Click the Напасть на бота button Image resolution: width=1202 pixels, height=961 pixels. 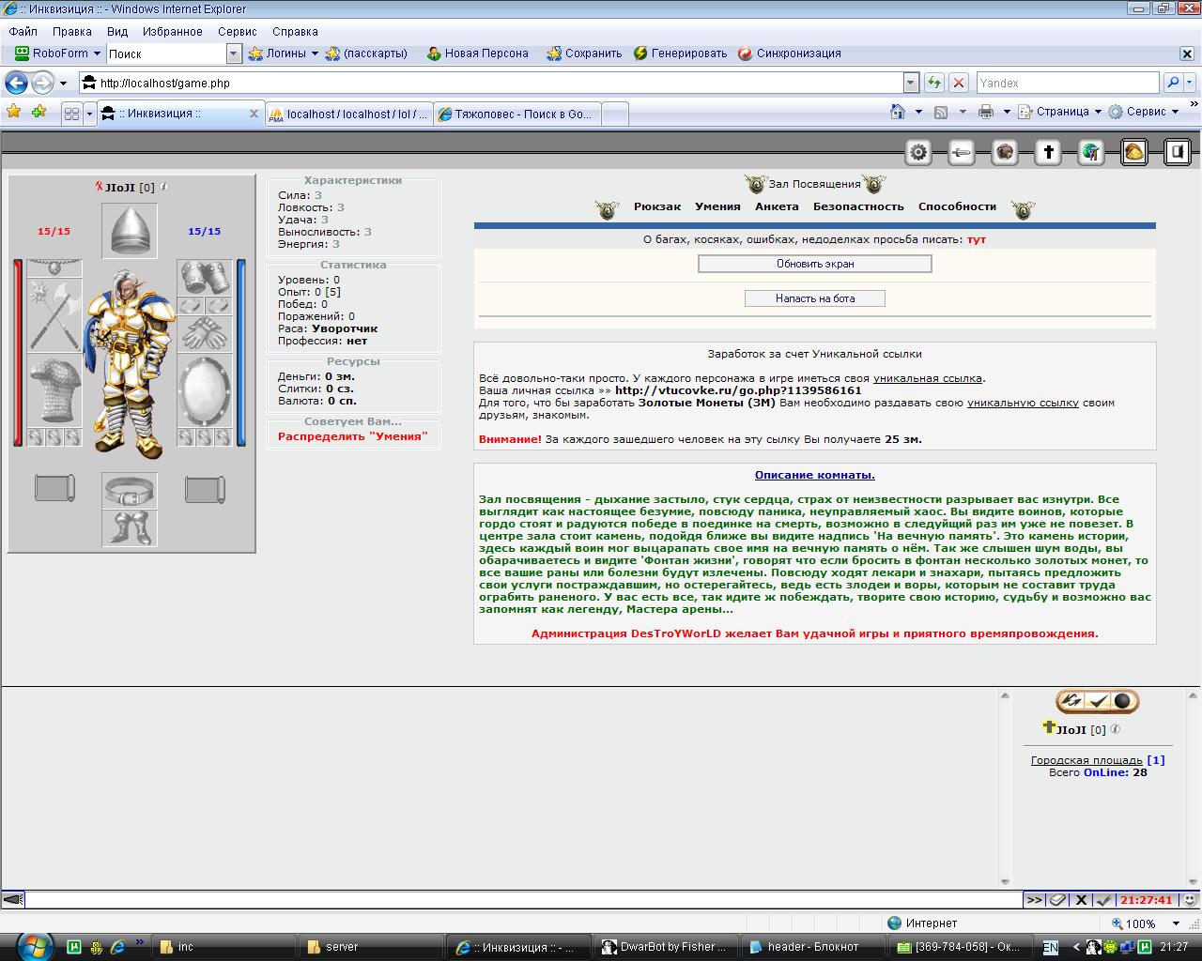815,298
